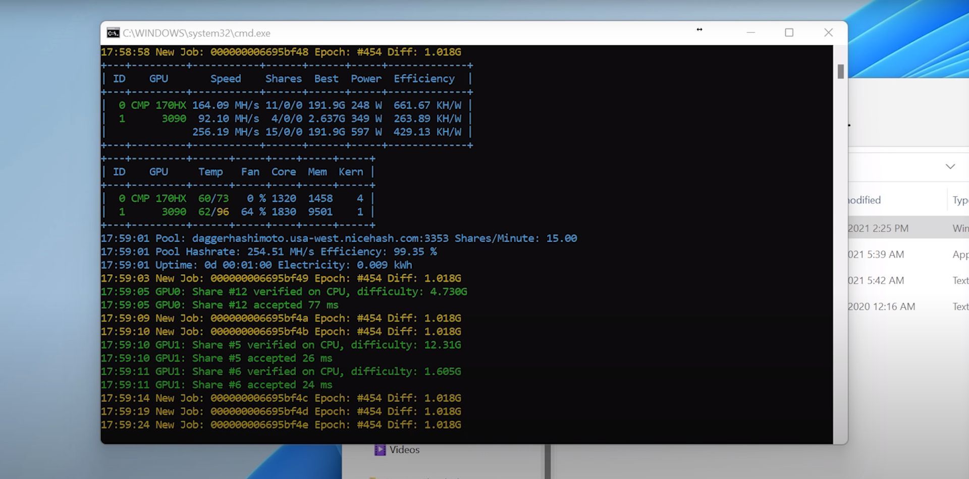Click the Electricity: 0.009 kWh text
This screenshot has width=969, height=479.
click(x=345, y=265)
